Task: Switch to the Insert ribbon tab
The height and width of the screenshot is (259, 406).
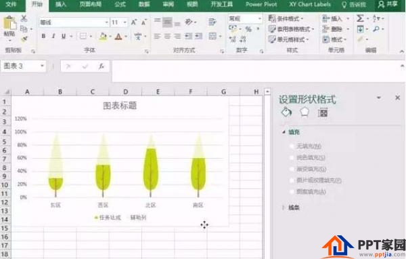Action: coord(61,5)
